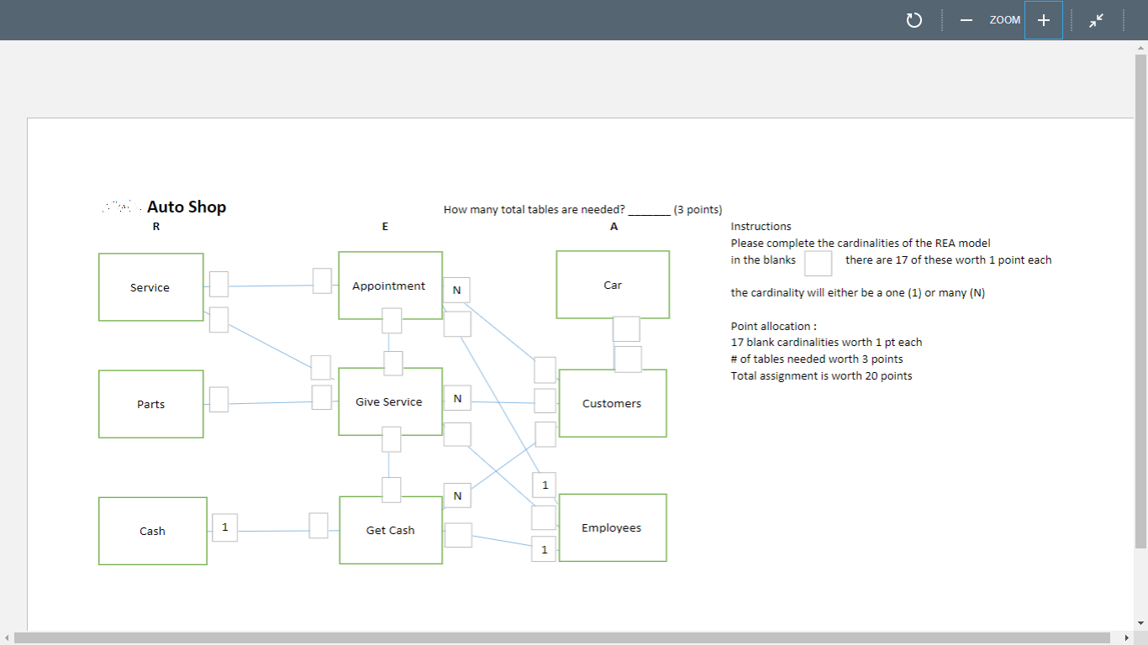The width and height of the screenshot is (1148, 645).
Task: Click the '1' cardinality box beside Cash
Action: click(224, 527)
